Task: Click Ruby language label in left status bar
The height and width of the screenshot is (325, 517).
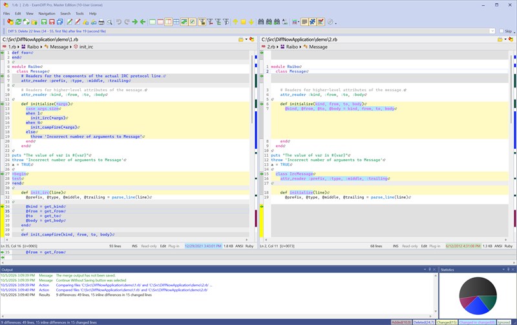Action: [x=249, y=246]
